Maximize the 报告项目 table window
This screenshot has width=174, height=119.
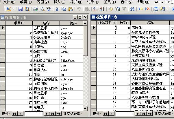coord(80,17)
